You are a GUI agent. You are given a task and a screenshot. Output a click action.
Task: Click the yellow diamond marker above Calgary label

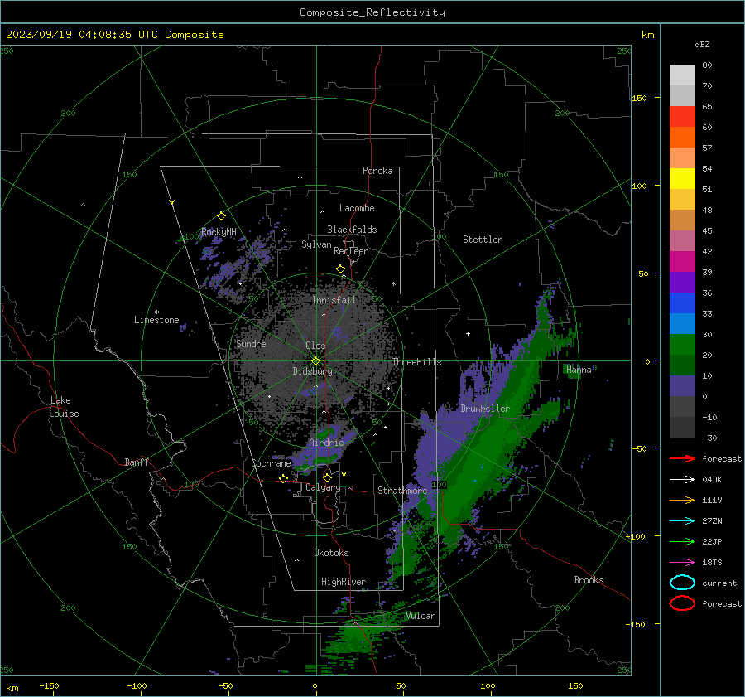[x=327, y=477]
